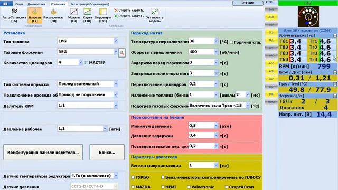
Task: Open the application menu button at top-left
Action: pos(6,4)
